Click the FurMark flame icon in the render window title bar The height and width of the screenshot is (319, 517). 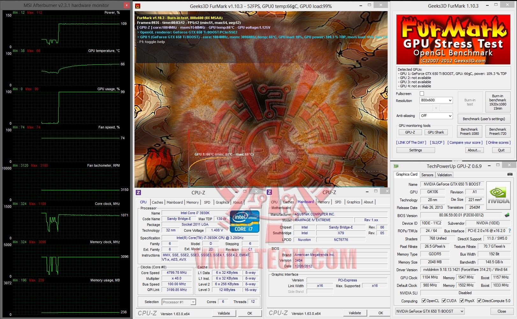[138, 6]
